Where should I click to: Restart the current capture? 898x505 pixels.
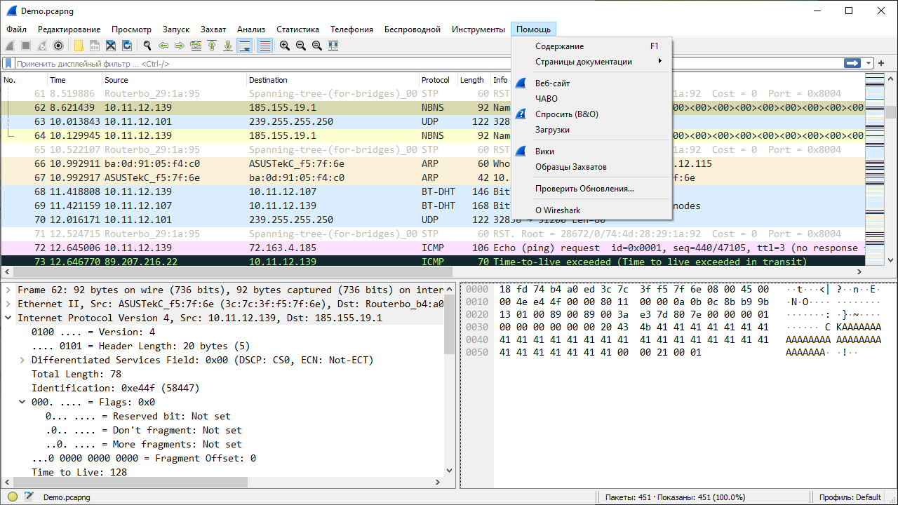click(x=42, y=46)
